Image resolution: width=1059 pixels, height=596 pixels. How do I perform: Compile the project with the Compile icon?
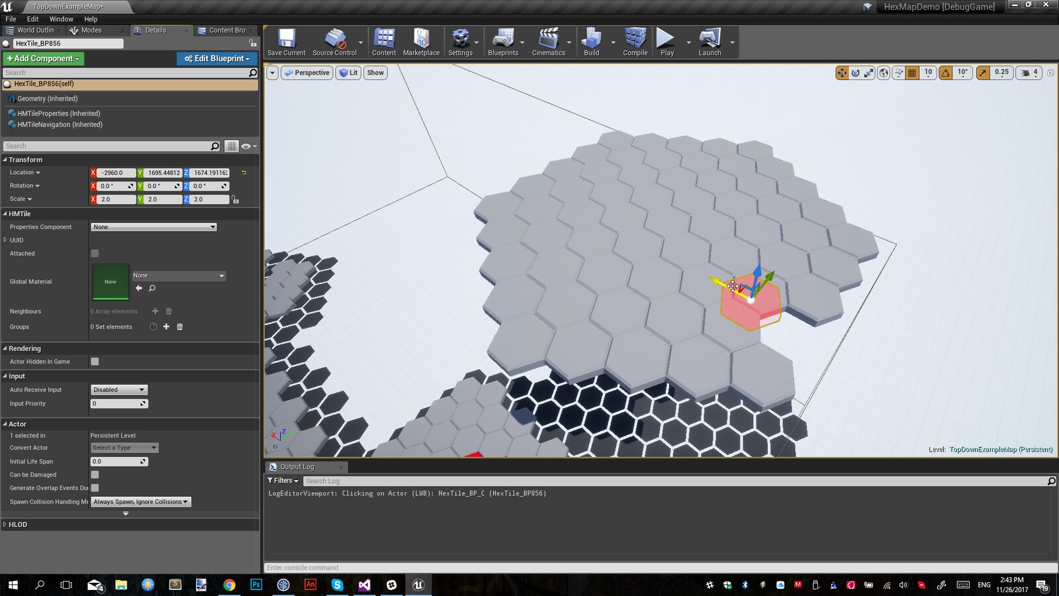point(634,40)
